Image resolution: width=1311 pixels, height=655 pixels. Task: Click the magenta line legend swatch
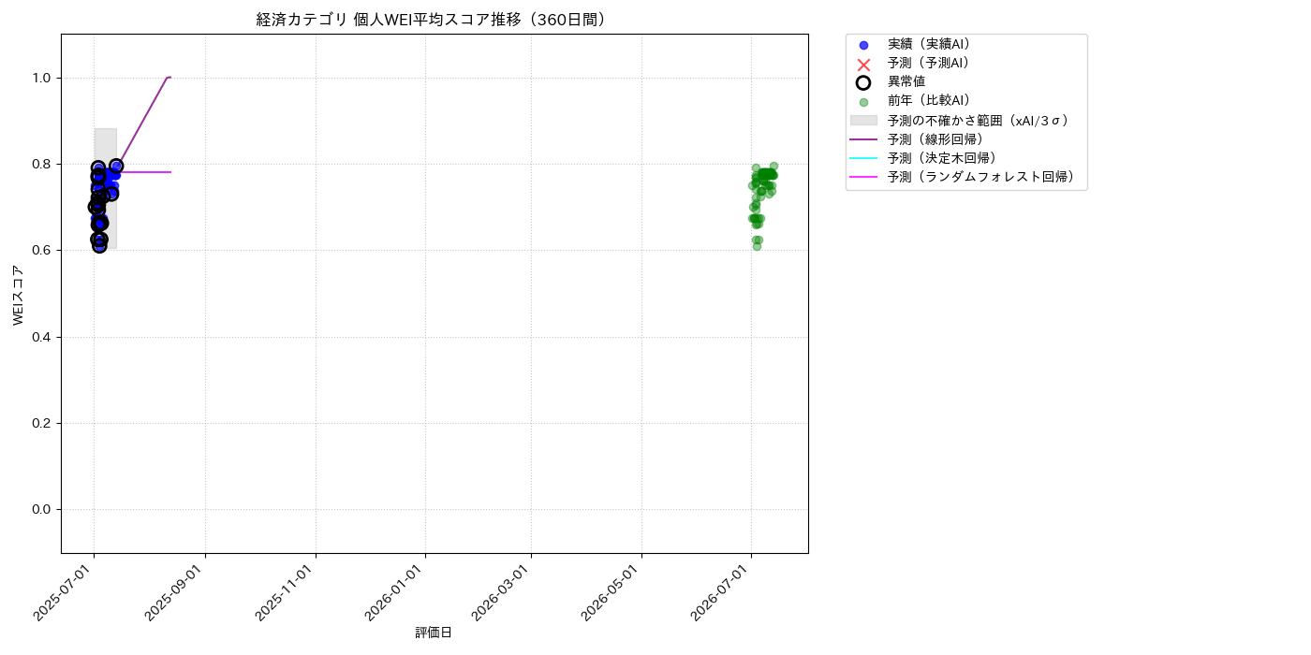863,176
